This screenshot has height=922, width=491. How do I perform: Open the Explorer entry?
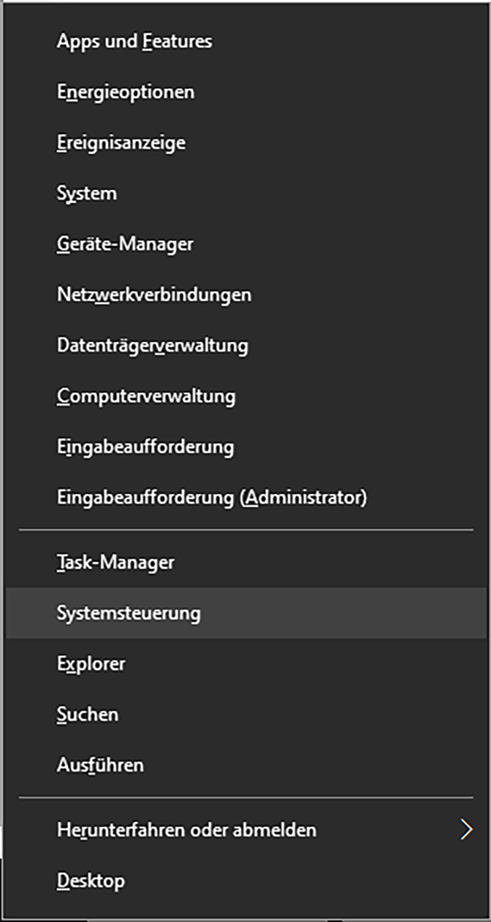click(x=91, y=664)
